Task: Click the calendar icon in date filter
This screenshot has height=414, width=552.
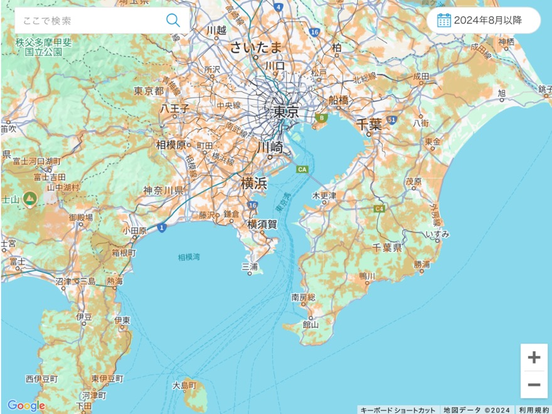Action: 443,20
